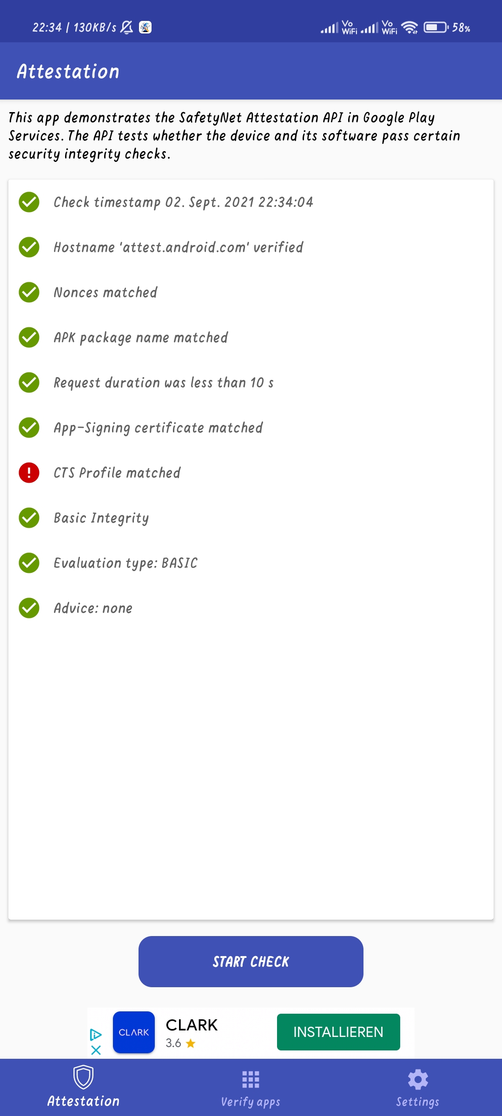Open the Verify apps grid icon
Screen dimensions: 502x1116
coord(251,1079)
